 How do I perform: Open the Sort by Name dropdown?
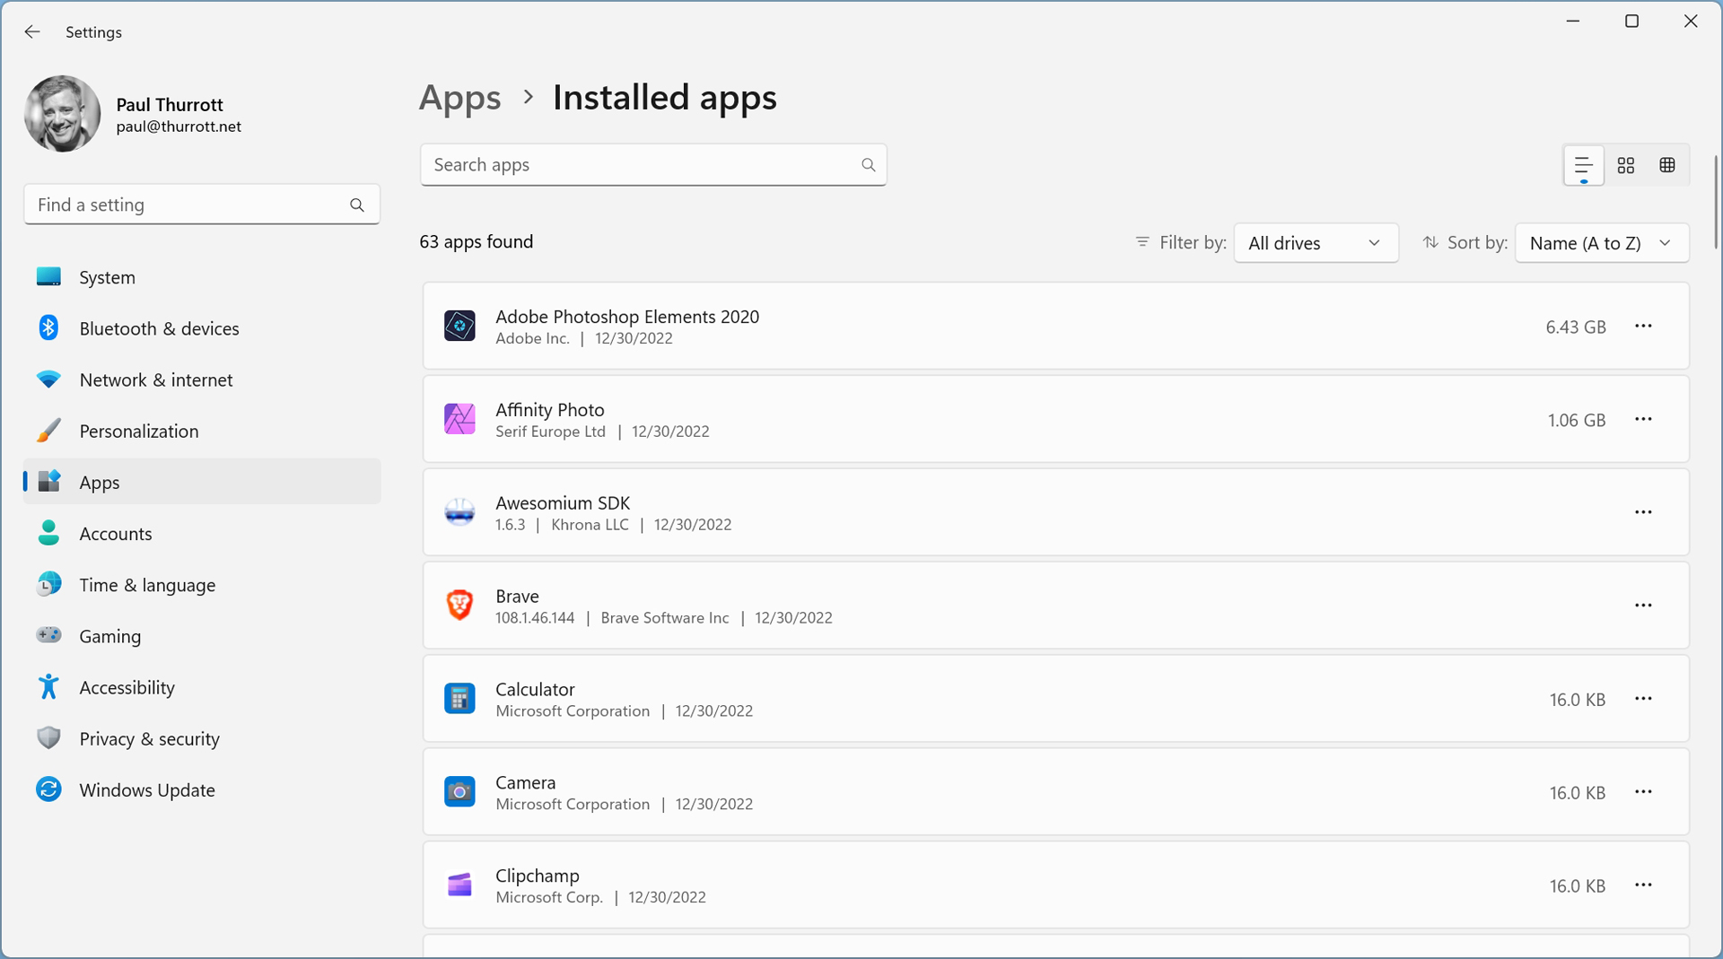[x=1601, y=243]
